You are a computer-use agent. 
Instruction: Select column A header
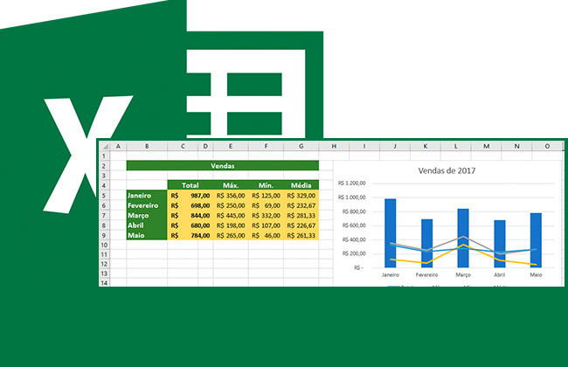coord(118,147)
